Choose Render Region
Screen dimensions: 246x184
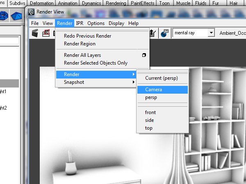102,44
